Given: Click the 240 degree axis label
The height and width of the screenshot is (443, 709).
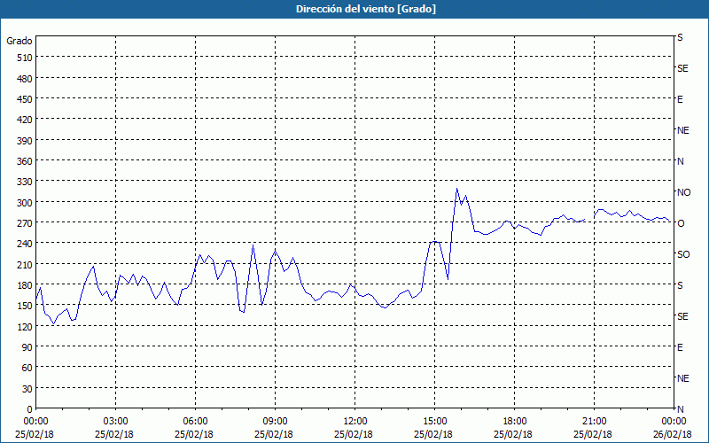Looking at the screenshot, I should point(25,244).
